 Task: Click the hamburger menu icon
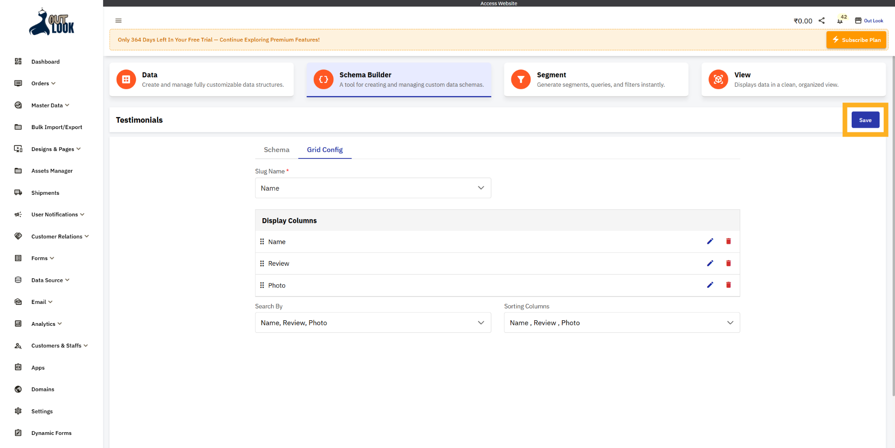(x=118, y=21)
